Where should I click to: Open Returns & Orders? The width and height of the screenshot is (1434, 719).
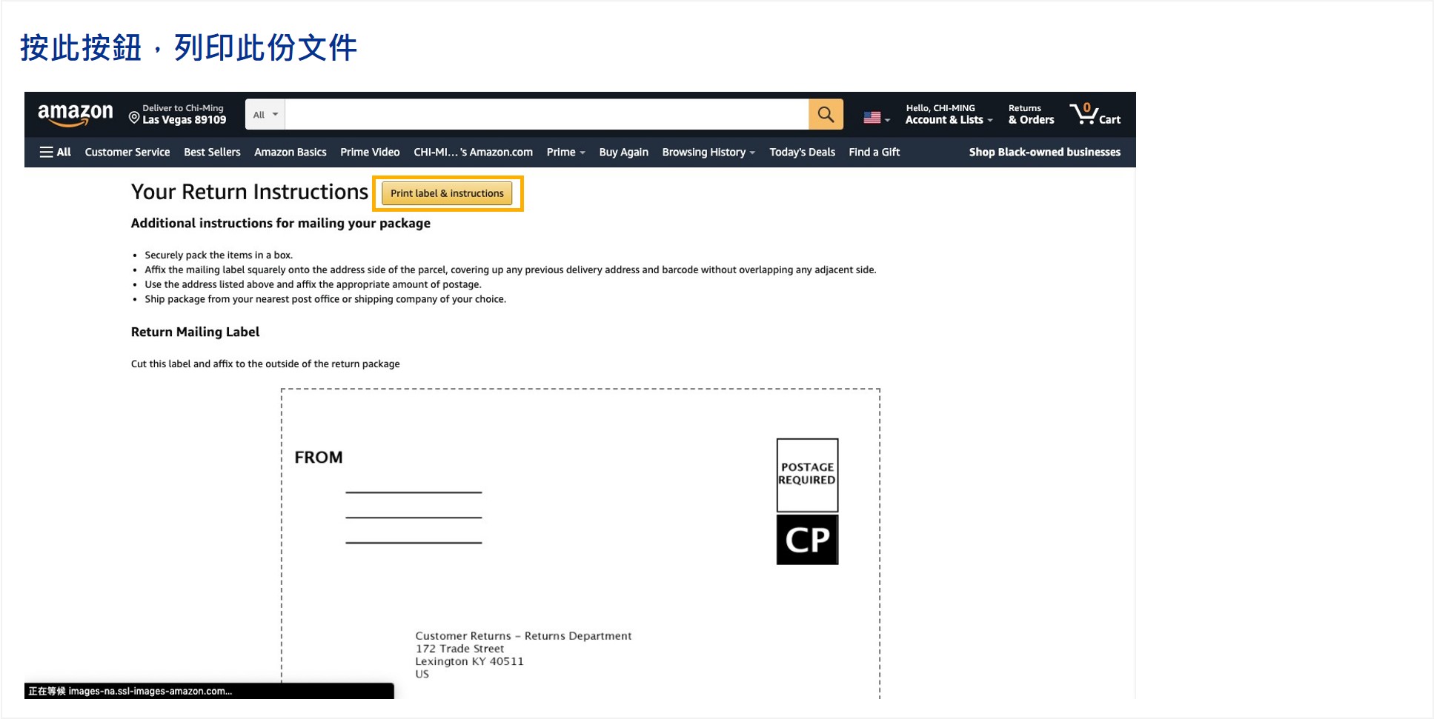tap(1031, 114)
